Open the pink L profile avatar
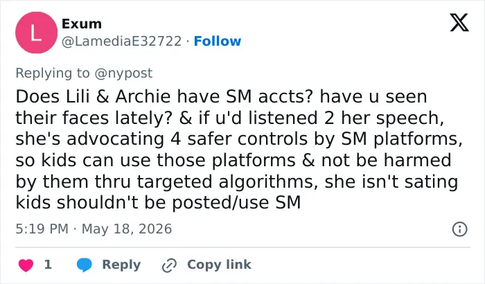Viewport: 485px width, 284px height. click(37, 33)
